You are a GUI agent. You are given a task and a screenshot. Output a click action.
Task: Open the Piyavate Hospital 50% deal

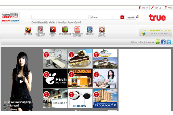coord(105,98)
